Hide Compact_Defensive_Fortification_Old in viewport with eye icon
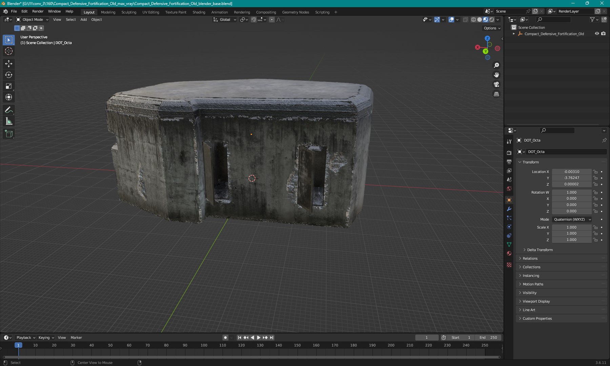The width and height of the screenshot is (610, 366). coord(597,34)
